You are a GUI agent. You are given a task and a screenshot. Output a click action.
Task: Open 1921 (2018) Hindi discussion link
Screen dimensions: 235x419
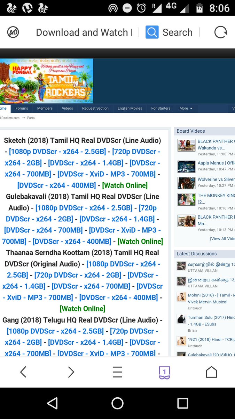[x=211, y=339]
